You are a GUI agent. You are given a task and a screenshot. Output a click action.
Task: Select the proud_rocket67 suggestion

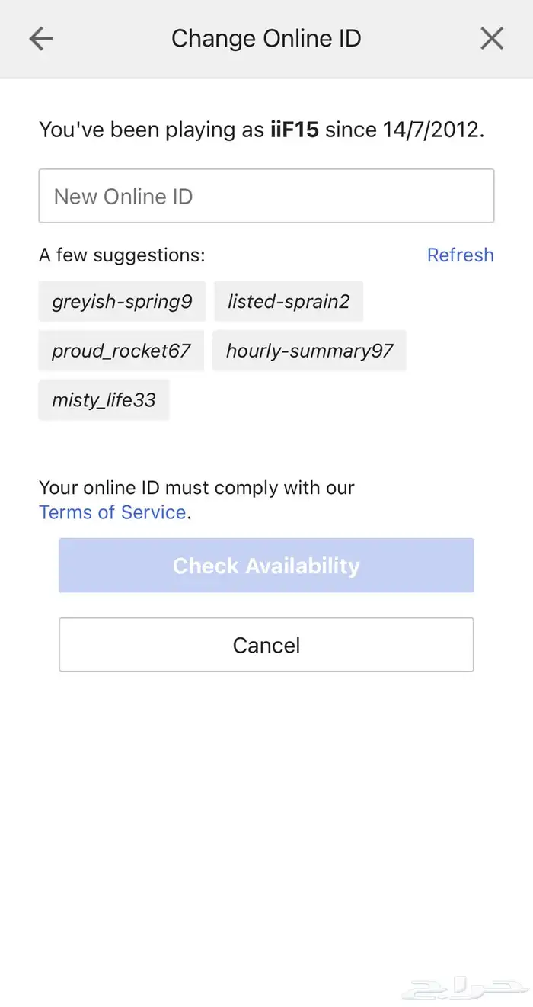[x=121, y=351]
